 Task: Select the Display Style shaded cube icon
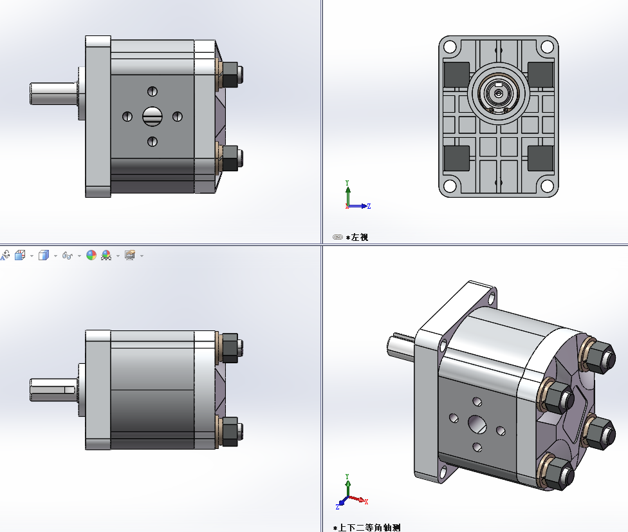pos(44,255)
